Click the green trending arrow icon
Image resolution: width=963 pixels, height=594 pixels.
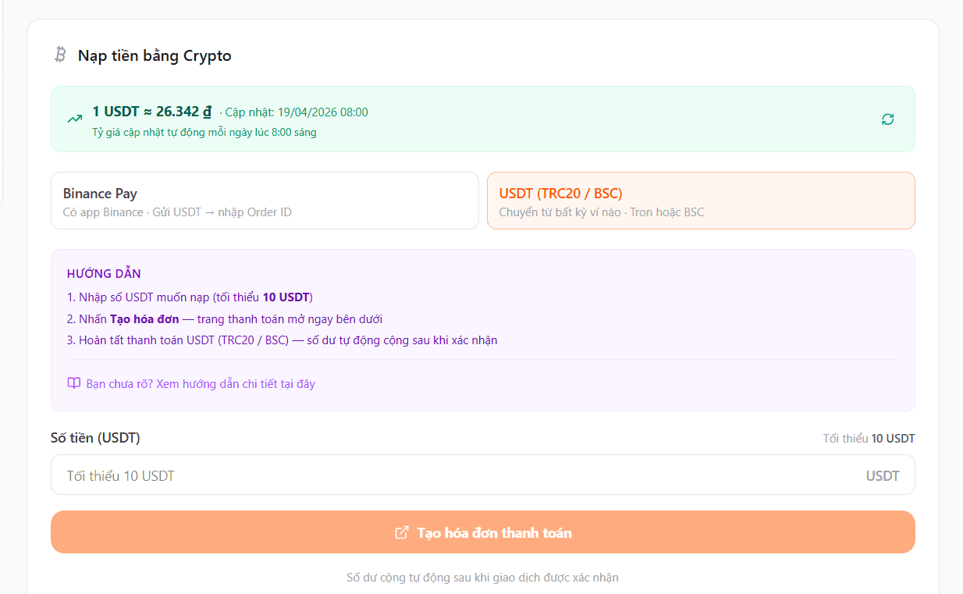pyautogui.click(x=73, y=119)
